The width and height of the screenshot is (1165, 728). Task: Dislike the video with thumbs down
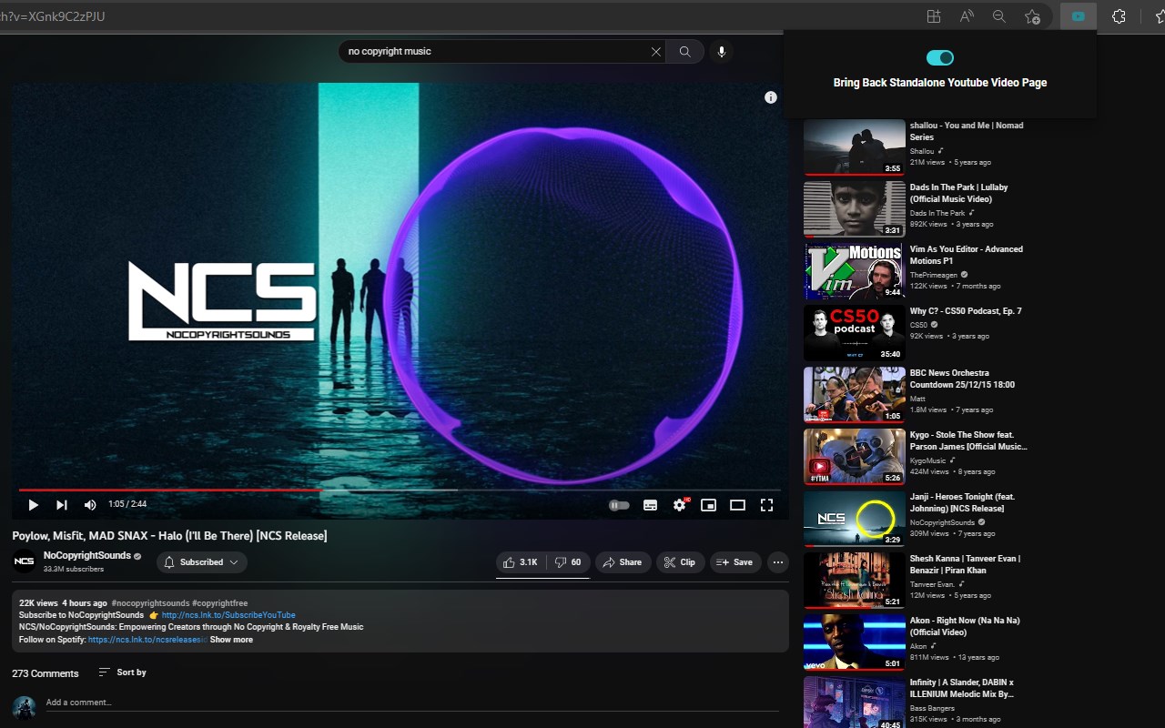click(x=568, y=562)
